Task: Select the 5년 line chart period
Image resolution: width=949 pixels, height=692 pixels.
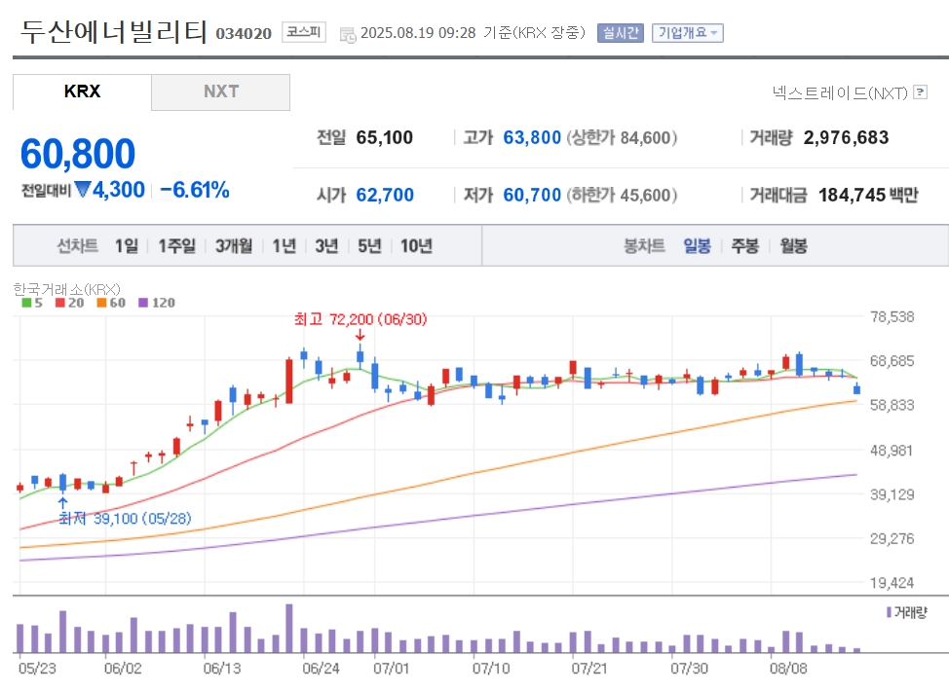Action: point(369,245)
